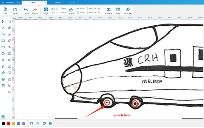Viewport: 204px width, 128px height.
Task: Select the dashed marquee selection tool
Action: click(9, 21)
